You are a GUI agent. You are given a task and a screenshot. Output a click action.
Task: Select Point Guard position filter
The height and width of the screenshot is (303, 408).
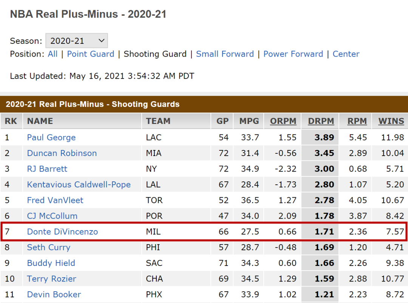tap(91, 54)
